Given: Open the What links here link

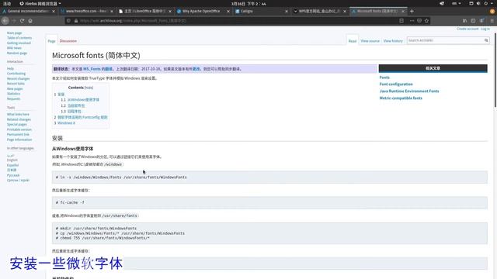Looking at the screenshot, I should pos(18,114).
